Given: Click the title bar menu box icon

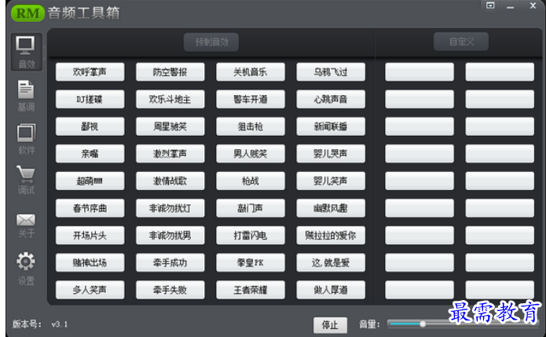Looking at the screenshot, I should point(491,6).
